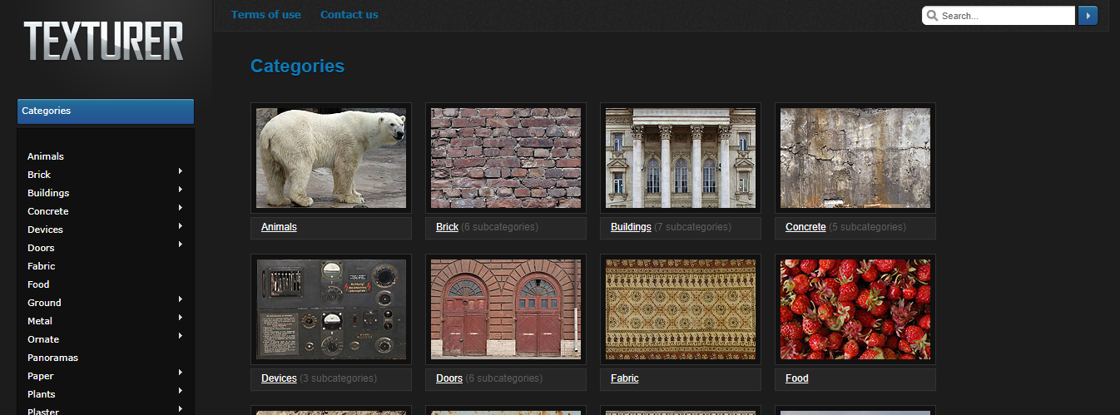1120x415 pixels.
Task: Open the patterned fabric thumbnail
Action: click(681, 309)
